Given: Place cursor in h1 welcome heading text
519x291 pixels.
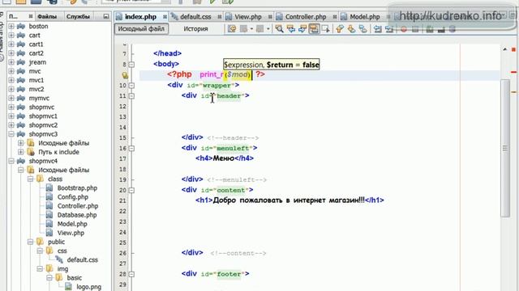Looking at the screenshot, I should tap(289, 200).
